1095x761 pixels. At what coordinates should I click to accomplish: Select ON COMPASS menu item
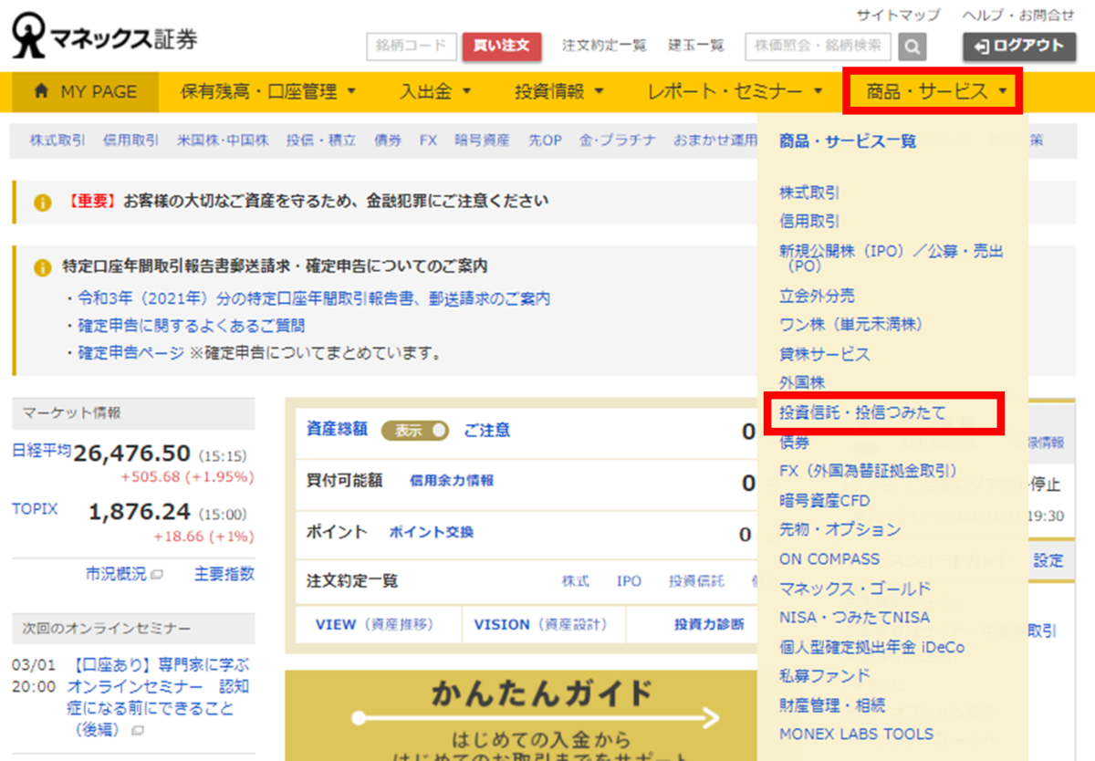coord(829,558)
